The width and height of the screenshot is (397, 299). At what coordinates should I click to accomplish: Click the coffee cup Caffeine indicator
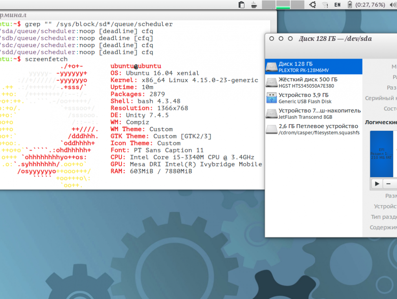254,5
